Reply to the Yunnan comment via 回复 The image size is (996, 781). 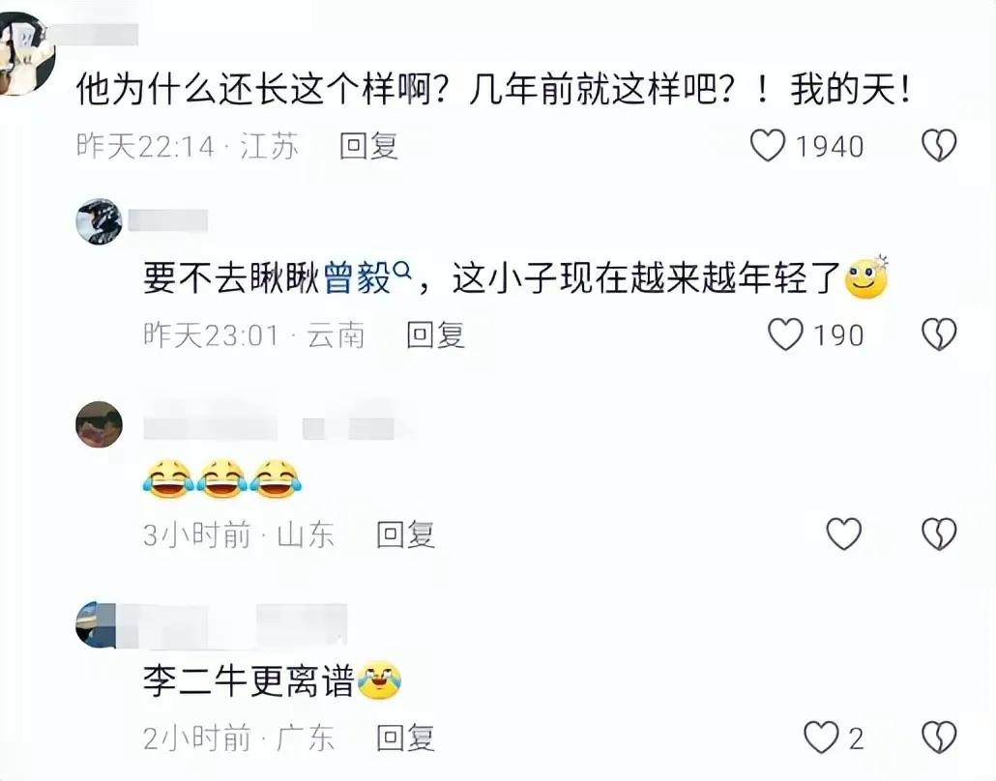tap(436, 334)
